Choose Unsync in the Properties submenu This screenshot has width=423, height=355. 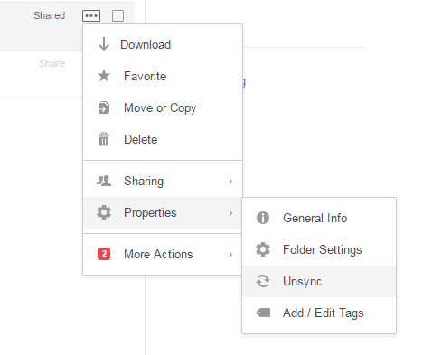pos(319,281)
